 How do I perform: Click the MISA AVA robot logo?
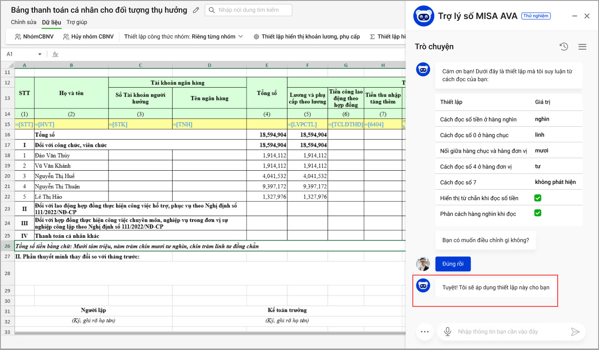pos(424,16)
